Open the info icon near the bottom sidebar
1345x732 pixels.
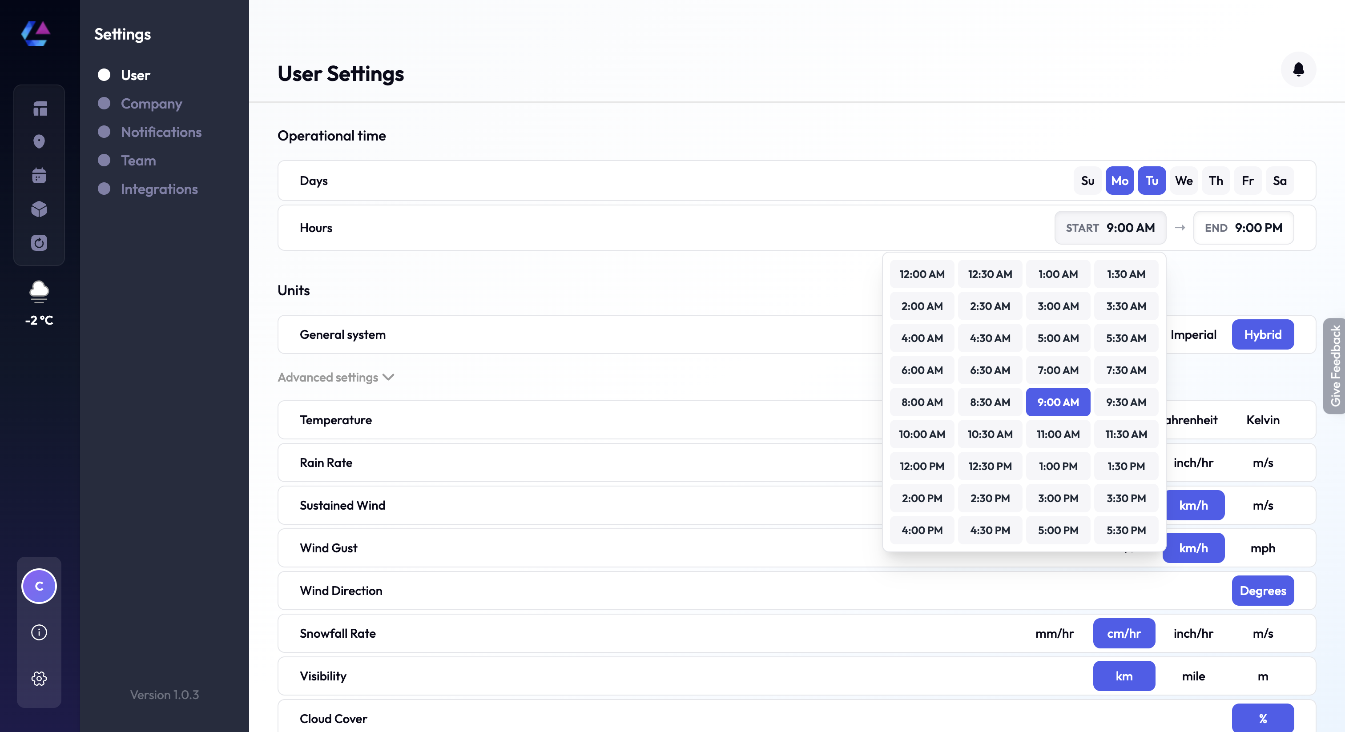(x=39, y=632)
